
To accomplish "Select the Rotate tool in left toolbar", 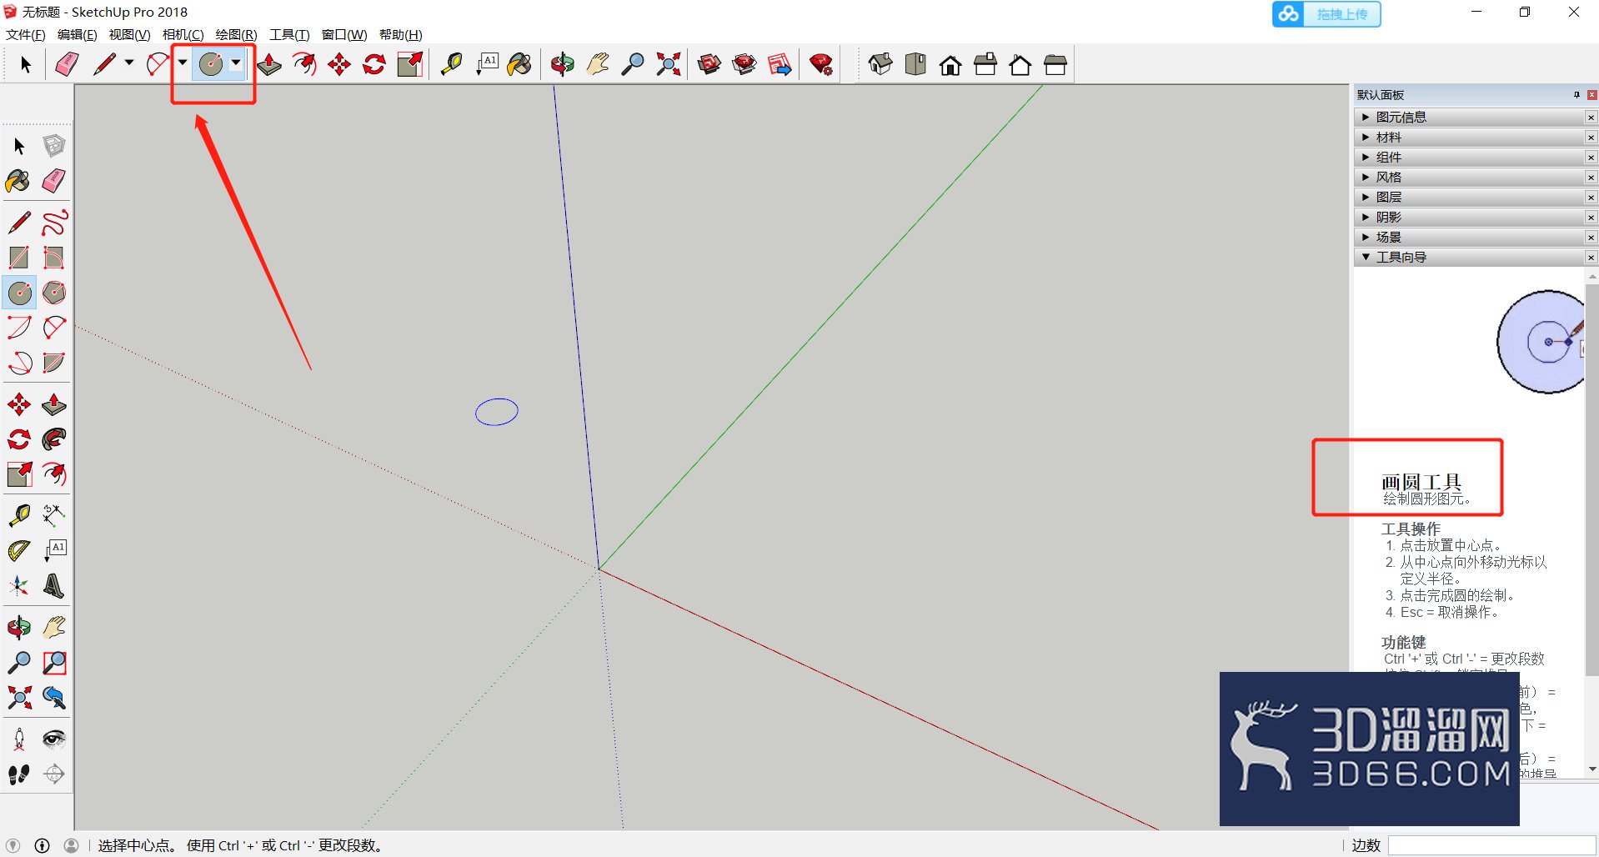I will tap(19, 439).
